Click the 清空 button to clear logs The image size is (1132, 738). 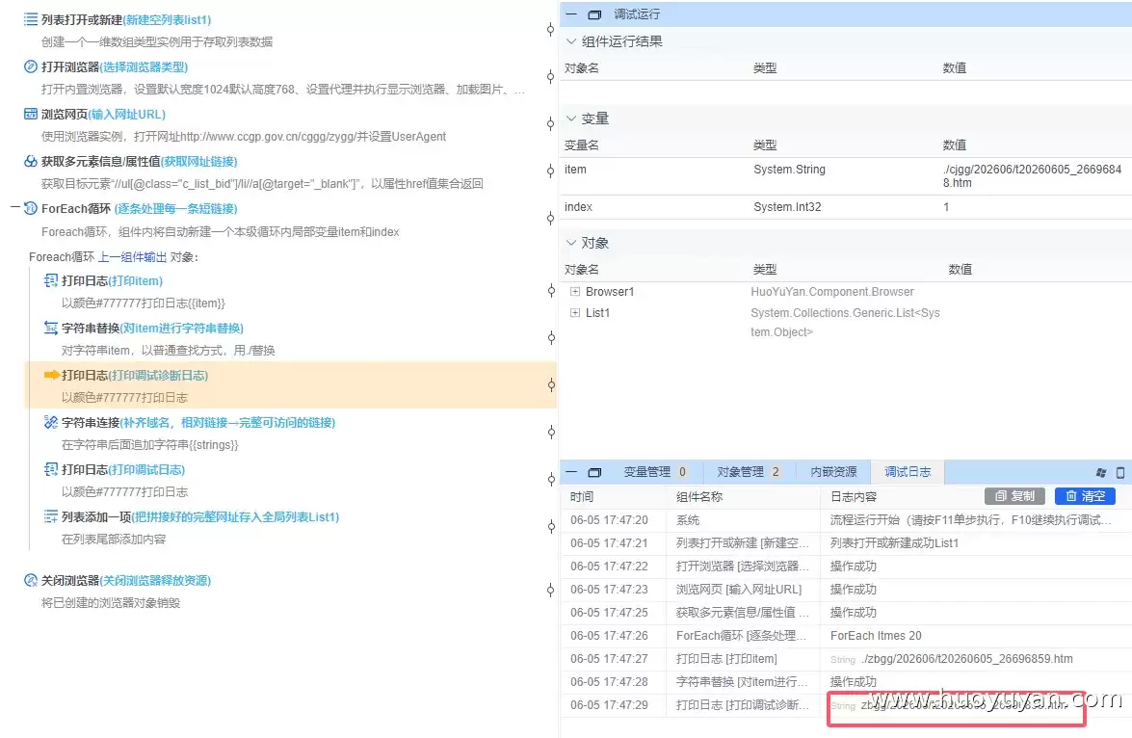pyautogui.click(x=1085, y=496)
